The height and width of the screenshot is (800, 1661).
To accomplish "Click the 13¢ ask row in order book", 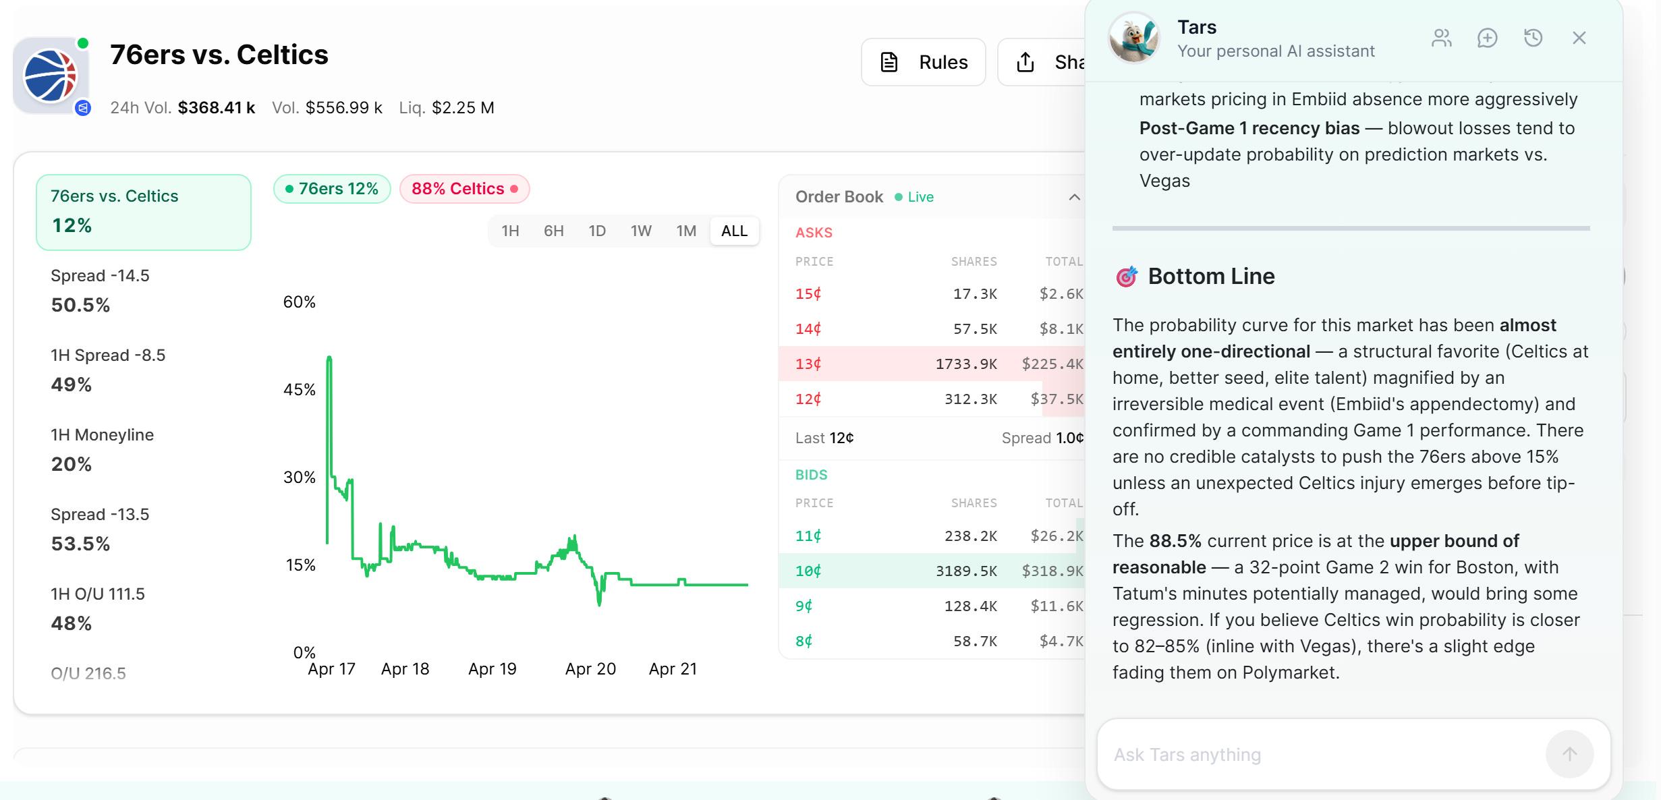I will click(x=931, y=364).
